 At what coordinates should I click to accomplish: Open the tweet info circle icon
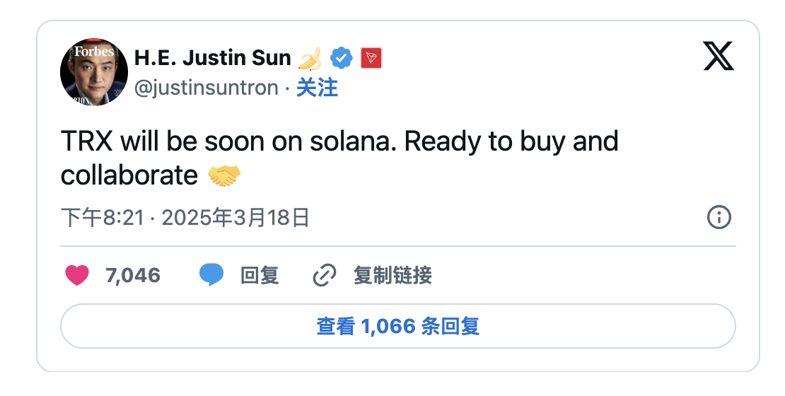pos(719,218)
